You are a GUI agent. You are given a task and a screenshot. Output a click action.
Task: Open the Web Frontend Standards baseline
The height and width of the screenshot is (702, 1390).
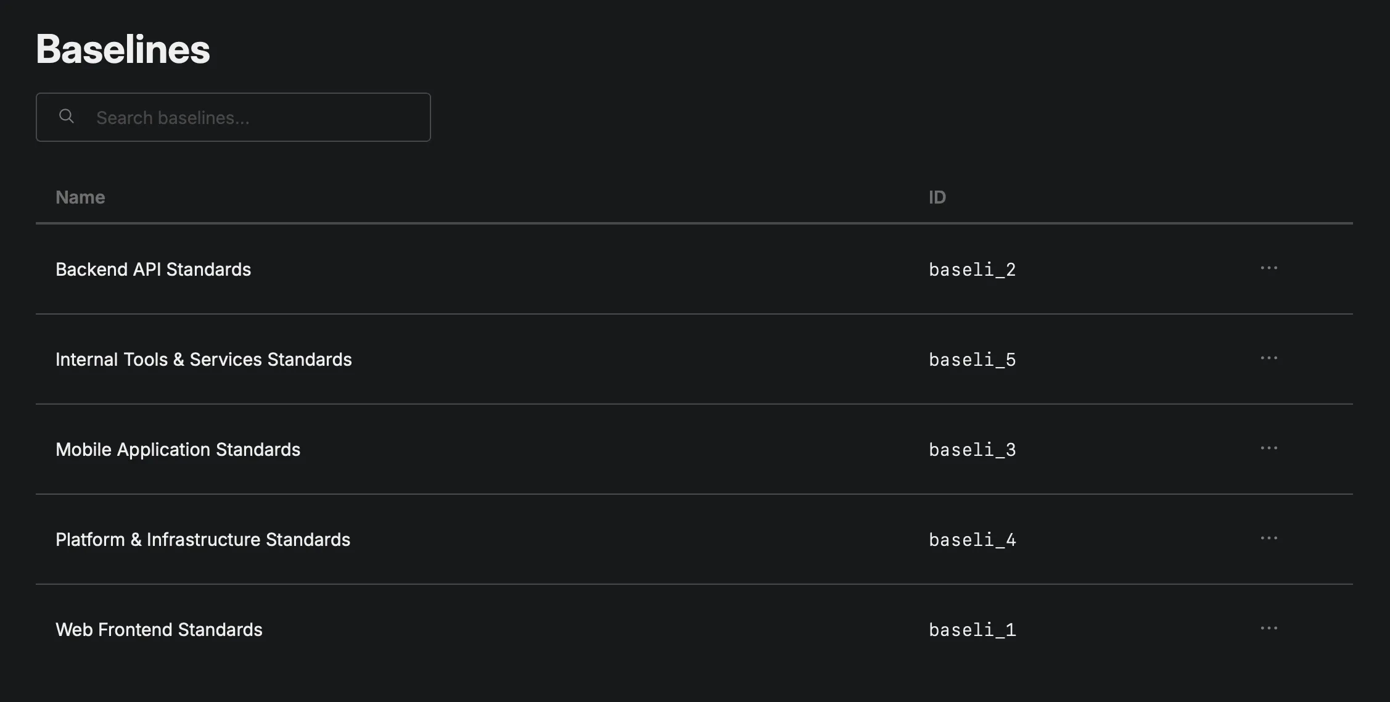coord(158,630)
